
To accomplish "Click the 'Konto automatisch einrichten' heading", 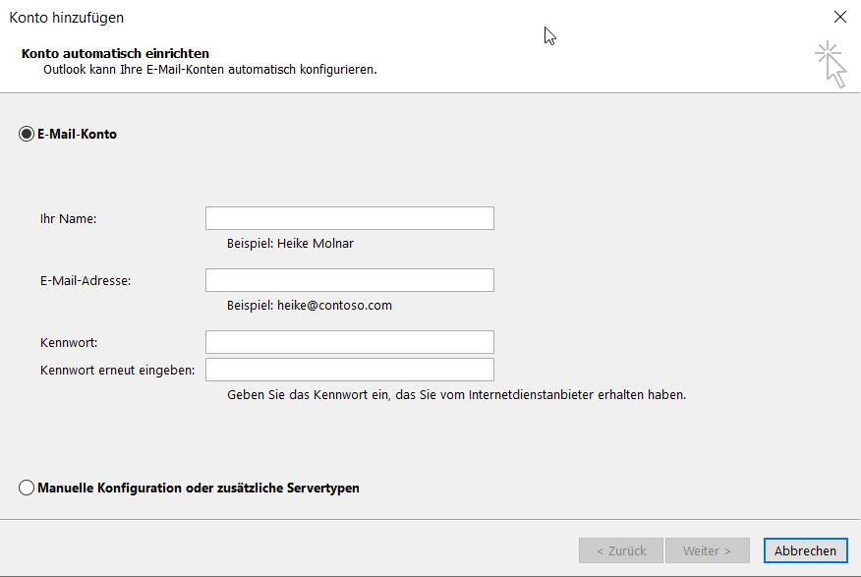I will click(115, 53).
